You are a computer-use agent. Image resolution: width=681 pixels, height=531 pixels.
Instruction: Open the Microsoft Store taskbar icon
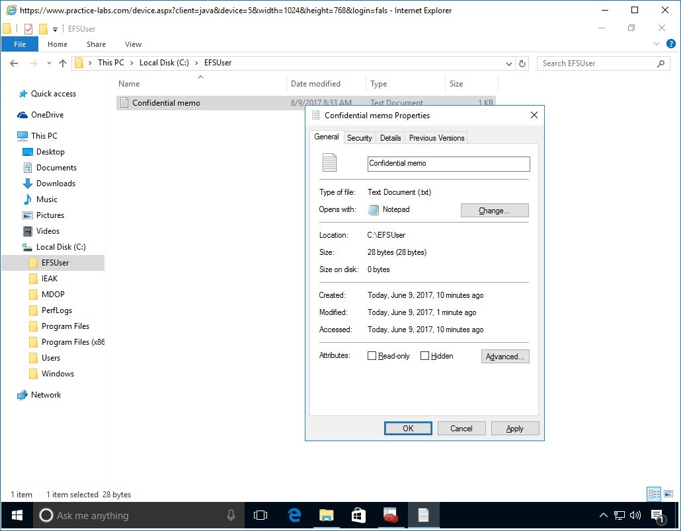(358, 516)
